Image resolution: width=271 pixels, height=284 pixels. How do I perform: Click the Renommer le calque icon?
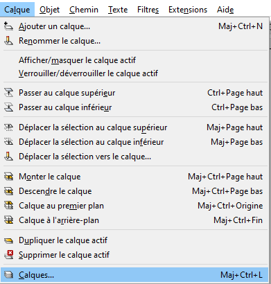coord(8,41)
